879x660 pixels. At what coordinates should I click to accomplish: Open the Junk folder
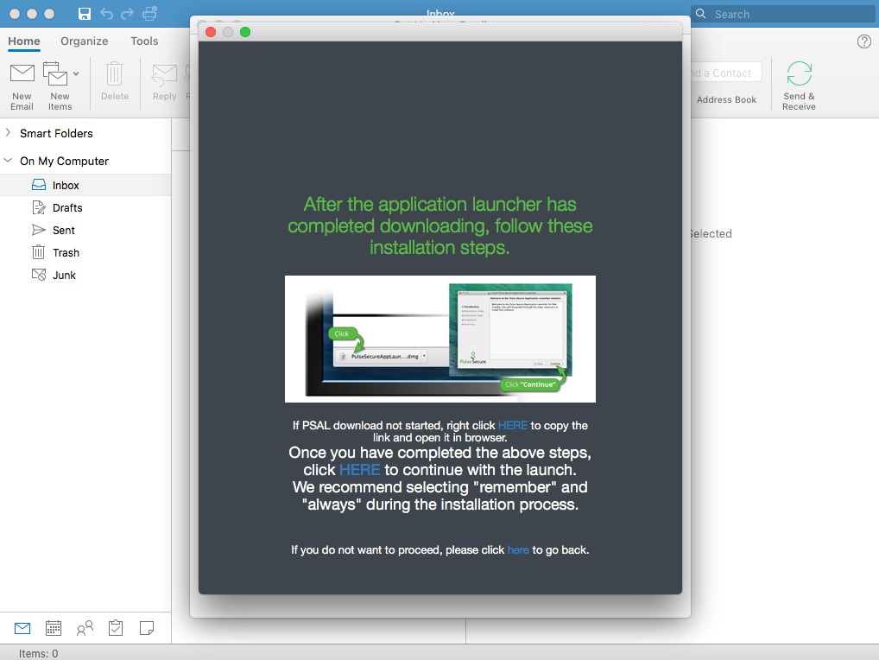[x=85, y=275]
